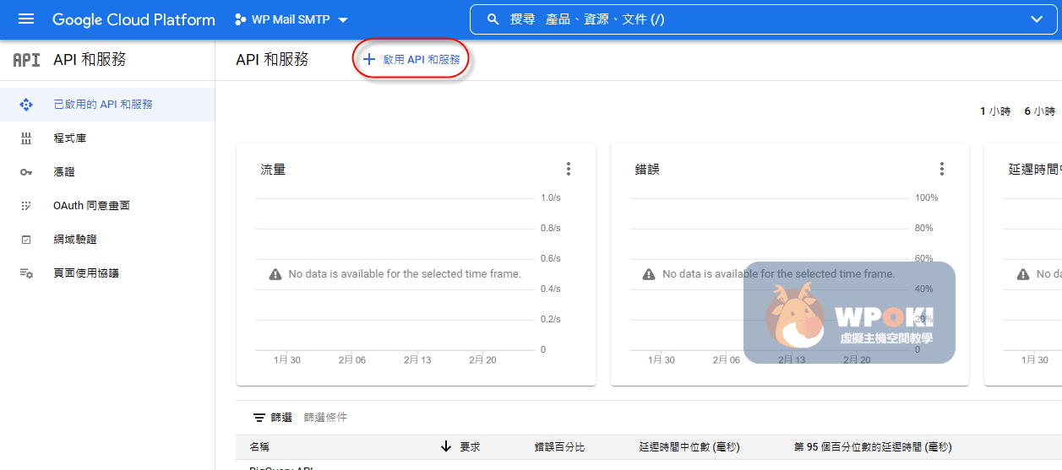The height and width of the screenshot is (470, 1062).
Task: Open the traffic (流量) chart options menu
Action: (569, 170)
